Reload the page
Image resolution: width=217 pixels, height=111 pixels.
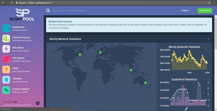pyautogui.click(x=12, y=3)
